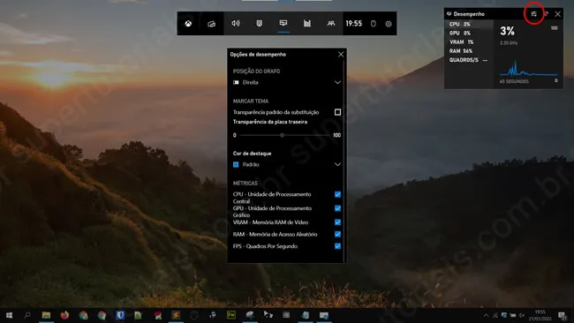The height and width of the screenshot is (323, 574).
Task: Click the CPU usage graph line
Action: (x=528, y=70)
